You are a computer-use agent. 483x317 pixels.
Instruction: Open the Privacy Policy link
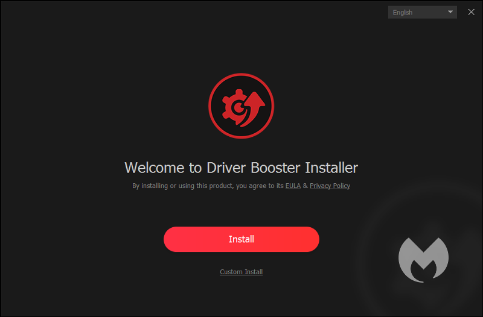click(330, 186)
